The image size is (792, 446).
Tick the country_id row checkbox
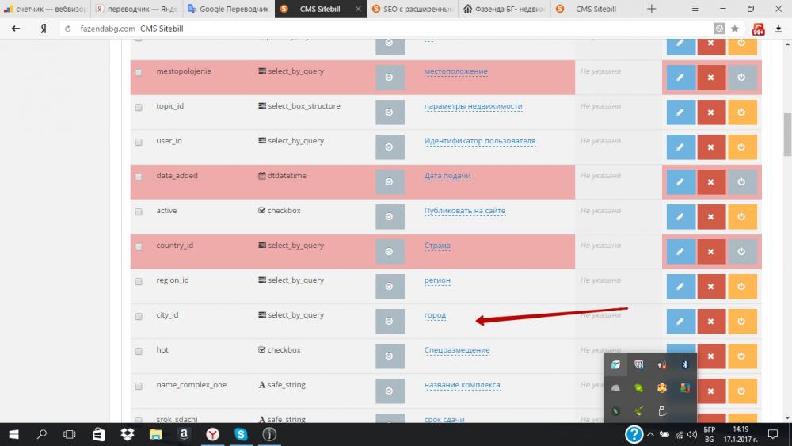(x=139, y=246)
